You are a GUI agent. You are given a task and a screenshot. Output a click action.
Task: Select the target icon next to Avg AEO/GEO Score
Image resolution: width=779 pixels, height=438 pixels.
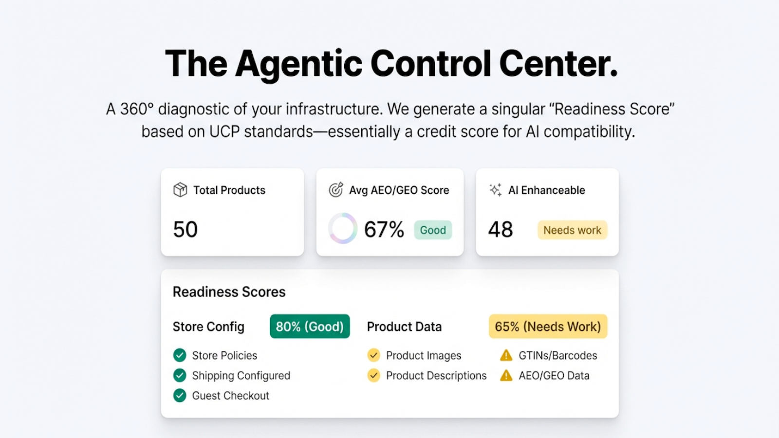[336, 190]
